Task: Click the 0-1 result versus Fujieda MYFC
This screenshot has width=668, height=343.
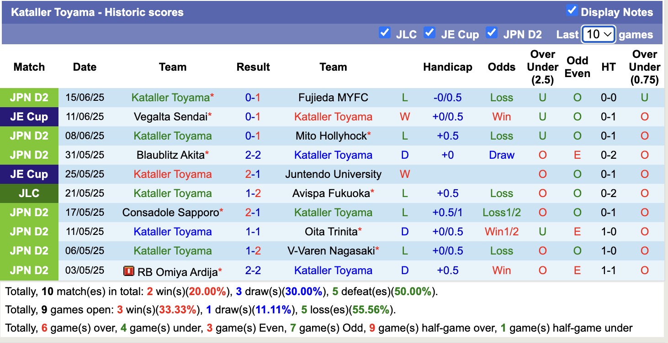Action: (x=253, y=98)
